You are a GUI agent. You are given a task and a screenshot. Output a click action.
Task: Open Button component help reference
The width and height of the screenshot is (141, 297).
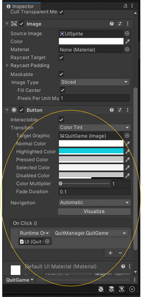point(112,110)
